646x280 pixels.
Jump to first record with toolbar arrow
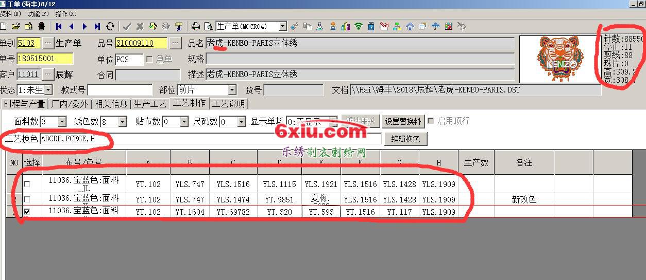[x=59, y=26]
